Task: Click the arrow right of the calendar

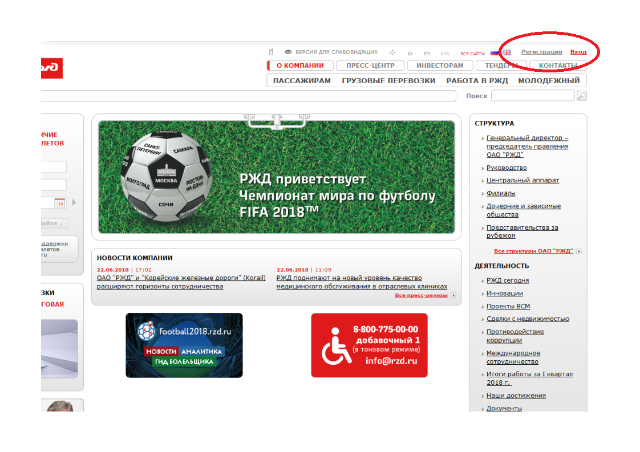Action: click(x=74, y=202)
